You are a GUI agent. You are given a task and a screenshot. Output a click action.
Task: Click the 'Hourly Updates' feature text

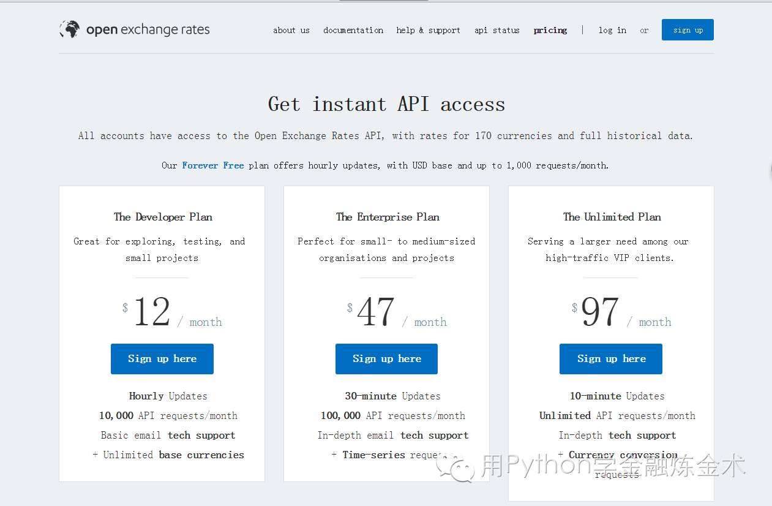click(x=168, y=396)
